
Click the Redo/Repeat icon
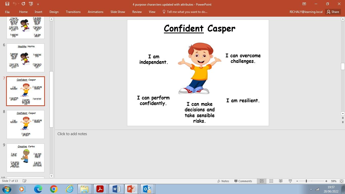click(23, 4)
